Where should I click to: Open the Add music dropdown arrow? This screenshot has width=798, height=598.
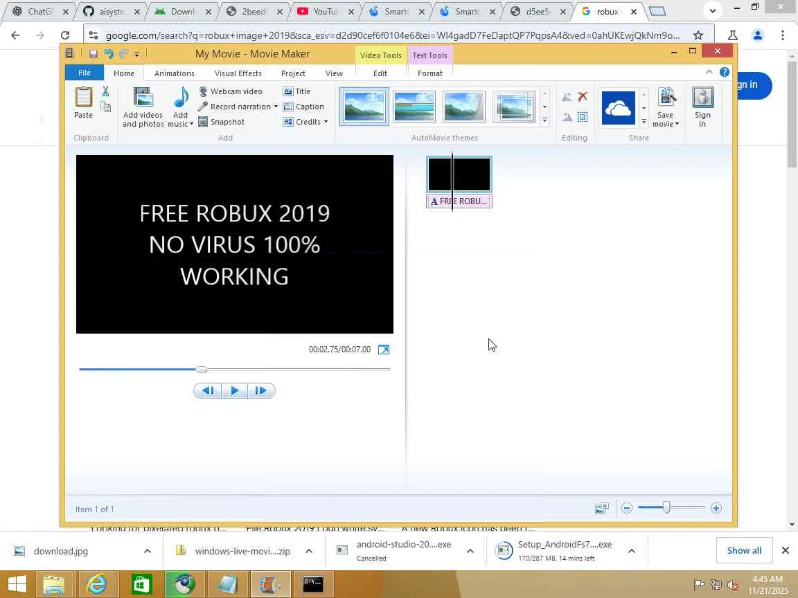191,124
